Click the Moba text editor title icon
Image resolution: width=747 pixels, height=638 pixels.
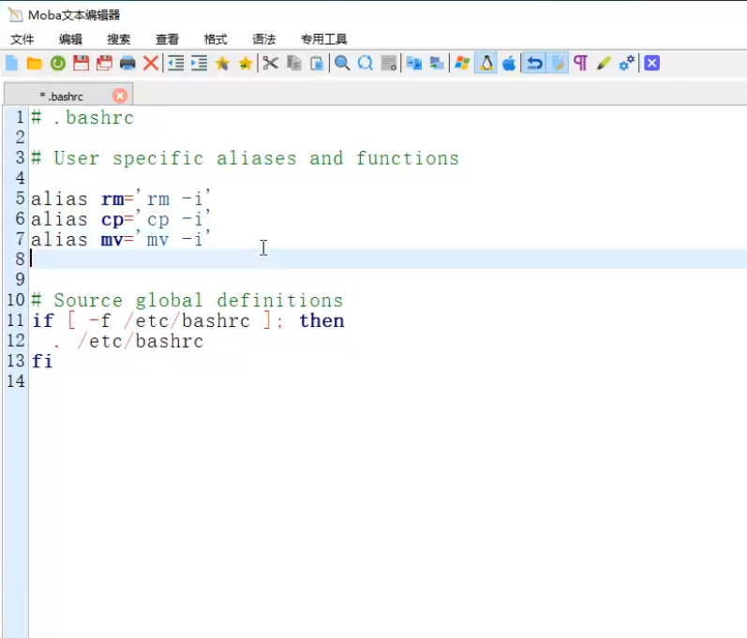pos(15,15)
